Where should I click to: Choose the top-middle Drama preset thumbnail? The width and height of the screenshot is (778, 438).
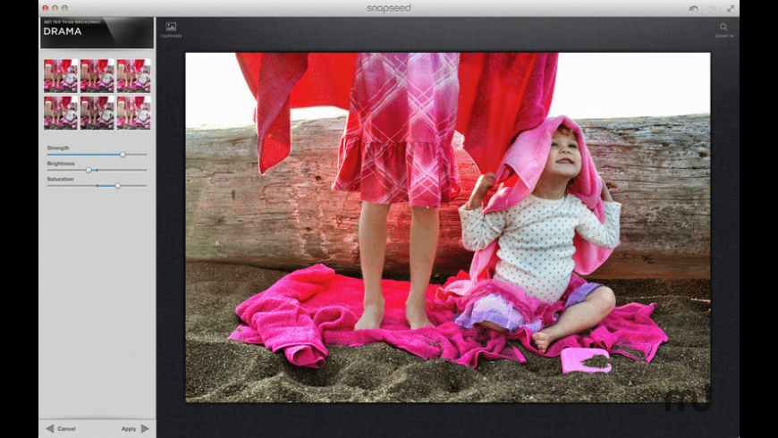[x=97, y=75]
